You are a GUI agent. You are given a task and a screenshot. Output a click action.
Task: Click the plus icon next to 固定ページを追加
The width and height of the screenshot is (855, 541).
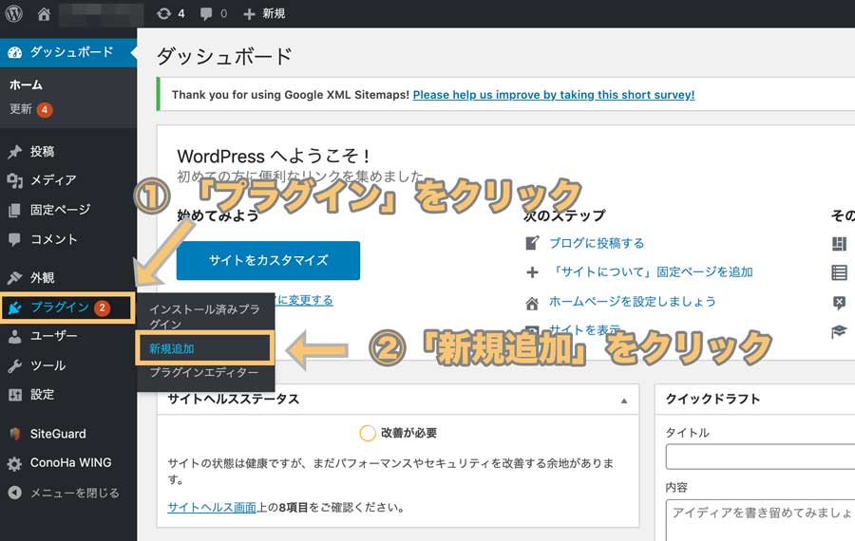532,271
